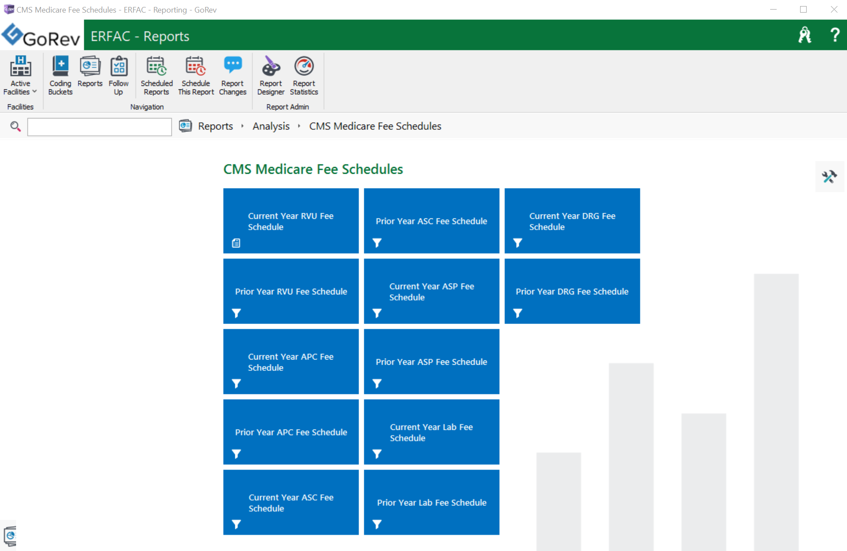Click the GoRev app icon in title bar
This screenshot has width=847, height=551.
(x=9, y=9)
